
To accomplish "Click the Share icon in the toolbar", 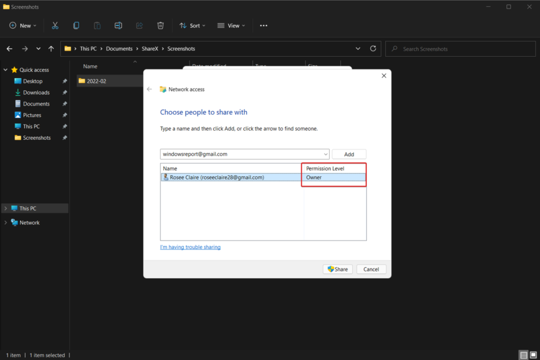I will tap(139, 25).
